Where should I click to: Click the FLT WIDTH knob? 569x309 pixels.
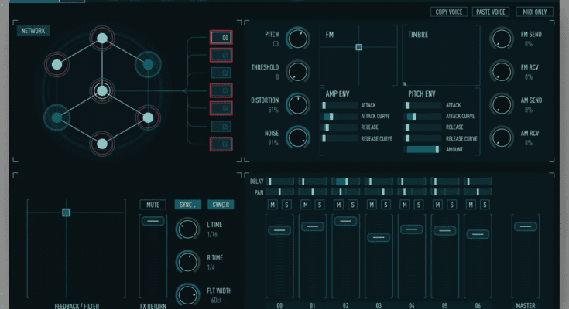coord(187,294)
